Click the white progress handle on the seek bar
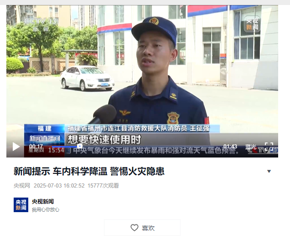Viewport: 290px width, 244px height. pos(80,146)
